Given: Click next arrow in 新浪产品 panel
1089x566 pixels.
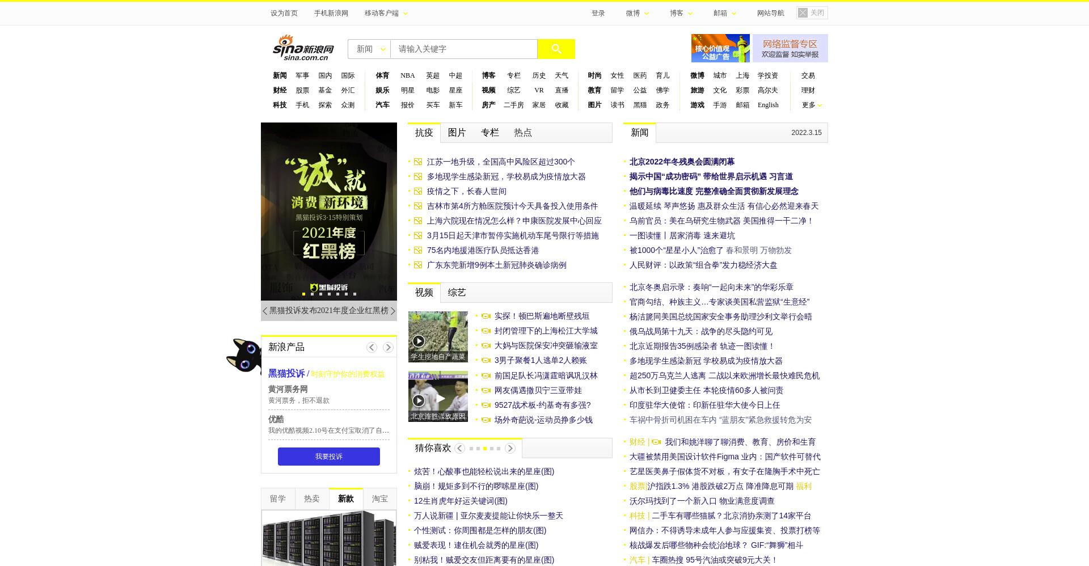Looking at the screenshot, I should [388, 347].
